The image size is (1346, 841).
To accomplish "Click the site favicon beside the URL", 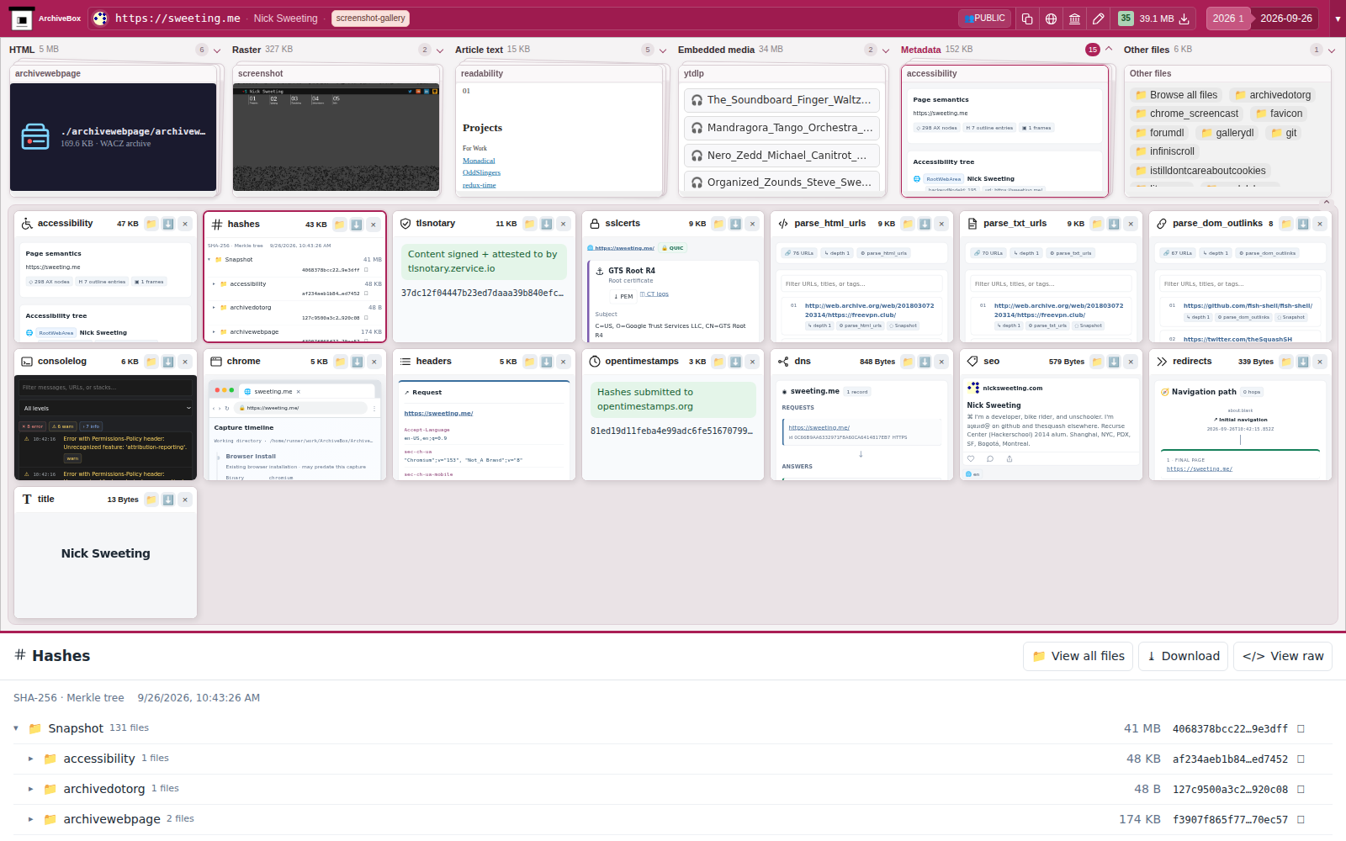I will [x=100, y=19].
